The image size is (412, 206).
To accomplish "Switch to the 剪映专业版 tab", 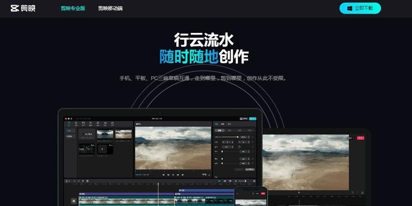I will (x=73, y=8).
